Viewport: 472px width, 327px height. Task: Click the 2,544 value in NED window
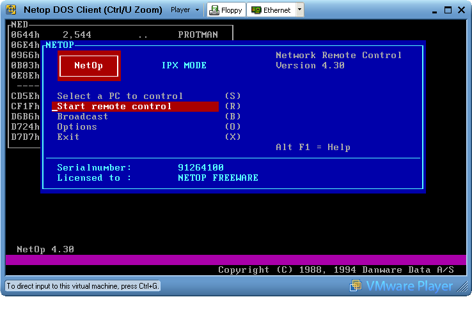pos(77,34)
